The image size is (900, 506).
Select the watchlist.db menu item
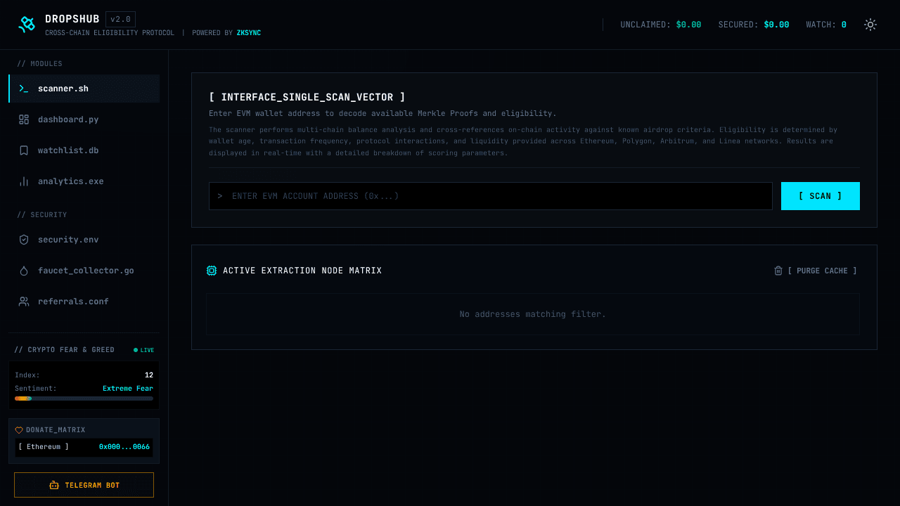84,150
